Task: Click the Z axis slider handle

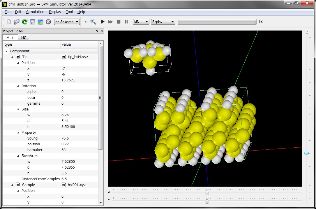Action: click(x=306, y=153)
